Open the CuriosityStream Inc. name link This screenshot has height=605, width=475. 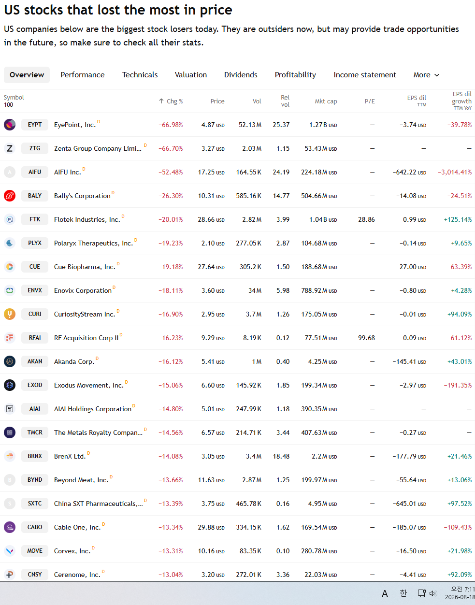85,314
